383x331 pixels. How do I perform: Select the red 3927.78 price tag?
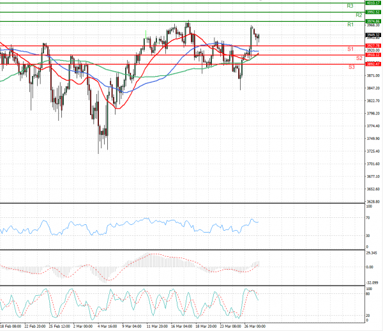pos(373,46)
